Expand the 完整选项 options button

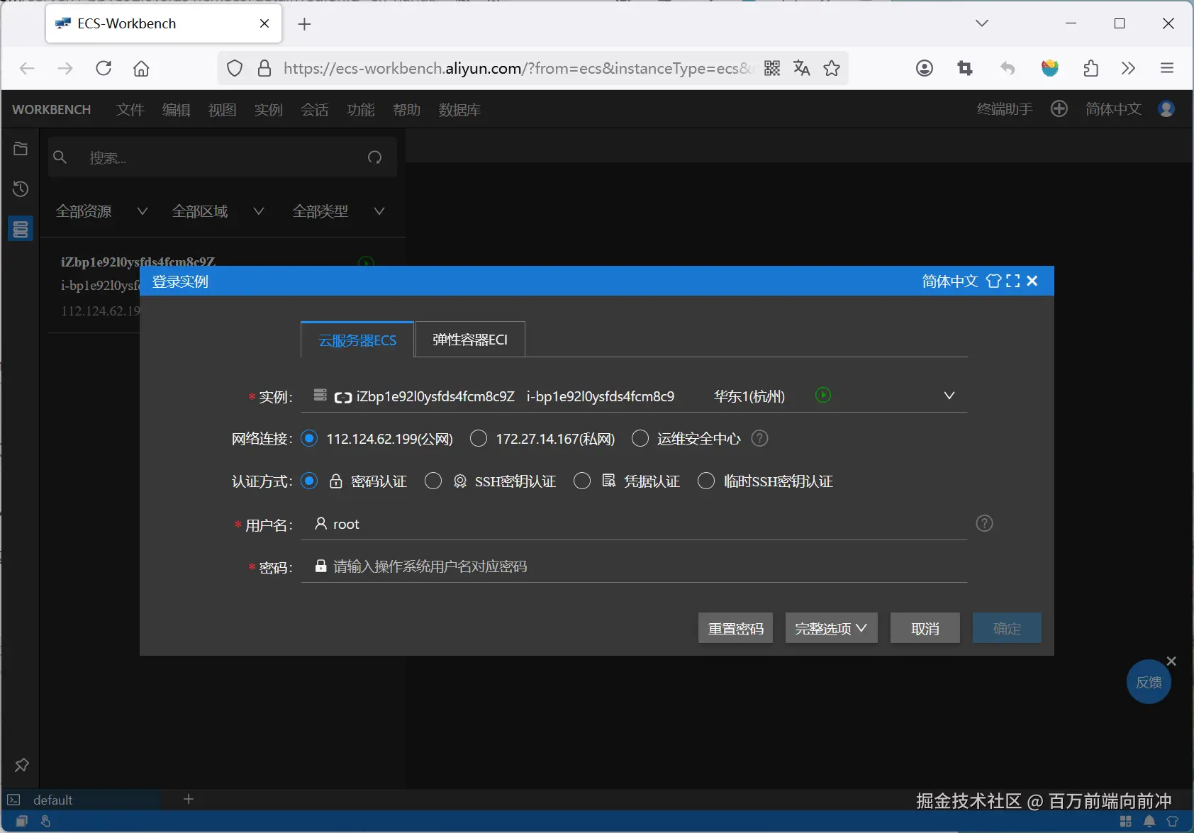[x=831, y=628]
